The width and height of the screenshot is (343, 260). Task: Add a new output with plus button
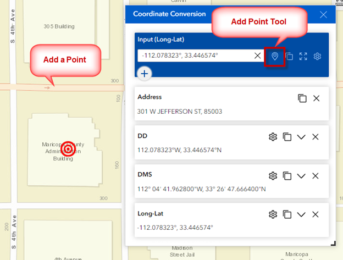pyautogui.click(x=145, y=74)
